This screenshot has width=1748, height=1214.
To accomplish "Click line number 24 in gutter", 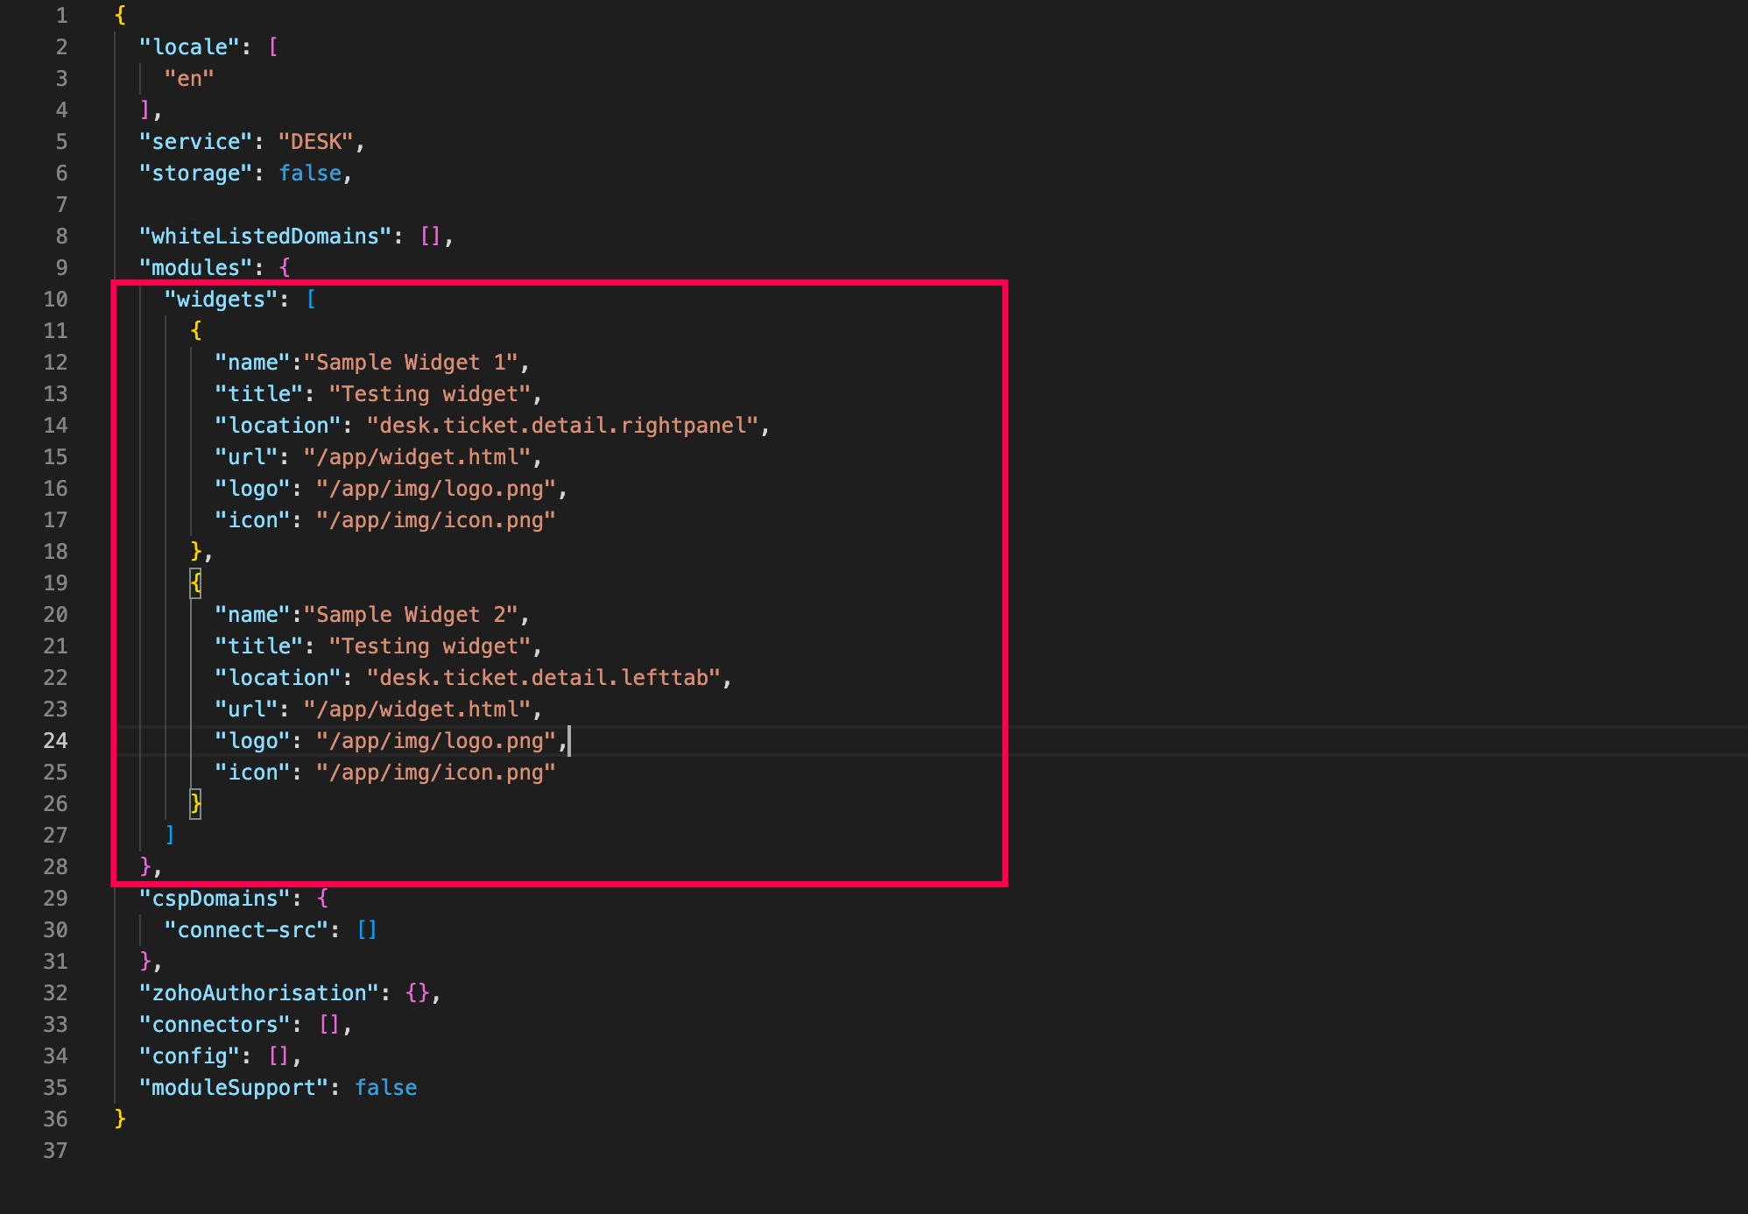I will 55,741.
